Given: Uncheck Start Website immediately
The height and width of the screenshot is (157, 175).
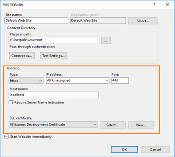Looking at the screenshot, I should point(7,137).
